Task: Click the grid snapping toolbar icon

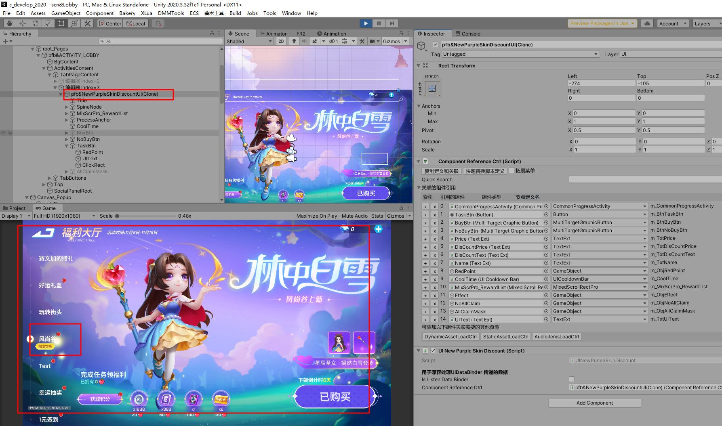Action: click(x=158, y=23)
